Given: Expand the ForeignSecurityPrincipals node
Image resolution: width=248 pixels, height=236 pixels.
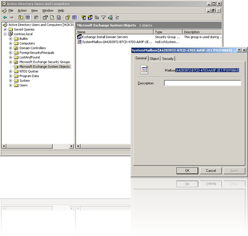Looking at the screenshot, I should coord(11,53).
